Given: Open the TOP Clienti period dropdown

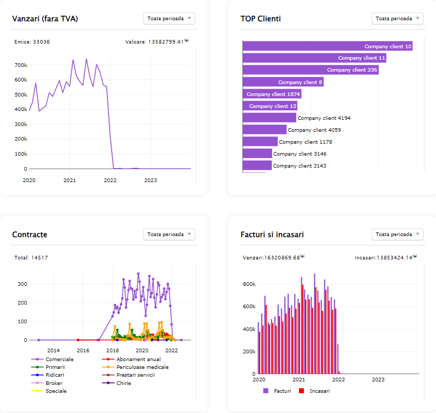Looking at the screenshot, I should point(397,19).
